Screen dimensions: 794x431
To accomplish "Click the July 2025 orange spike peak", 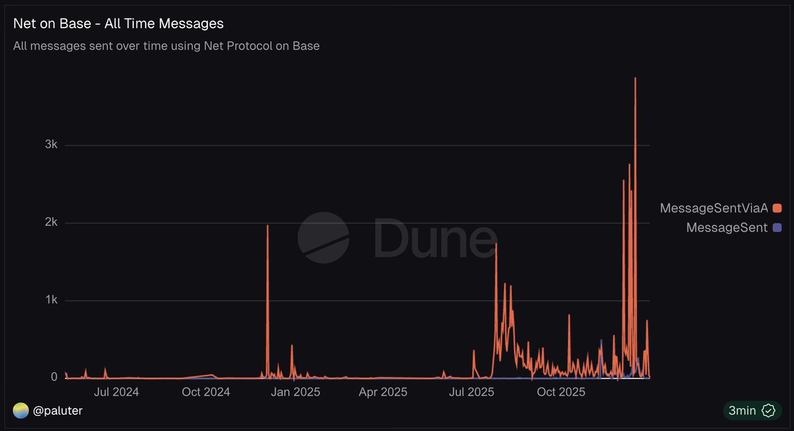I will (496, 245).
